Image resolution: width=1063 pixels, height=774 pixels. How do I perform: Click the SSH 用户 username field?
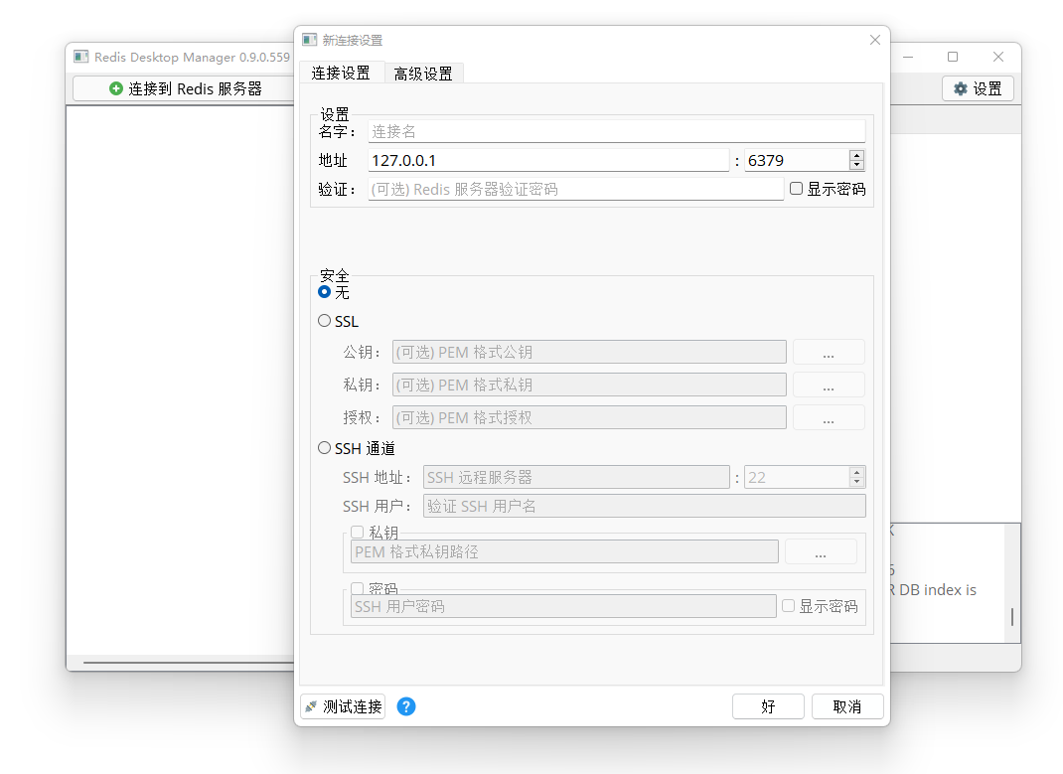pos(644,507)
